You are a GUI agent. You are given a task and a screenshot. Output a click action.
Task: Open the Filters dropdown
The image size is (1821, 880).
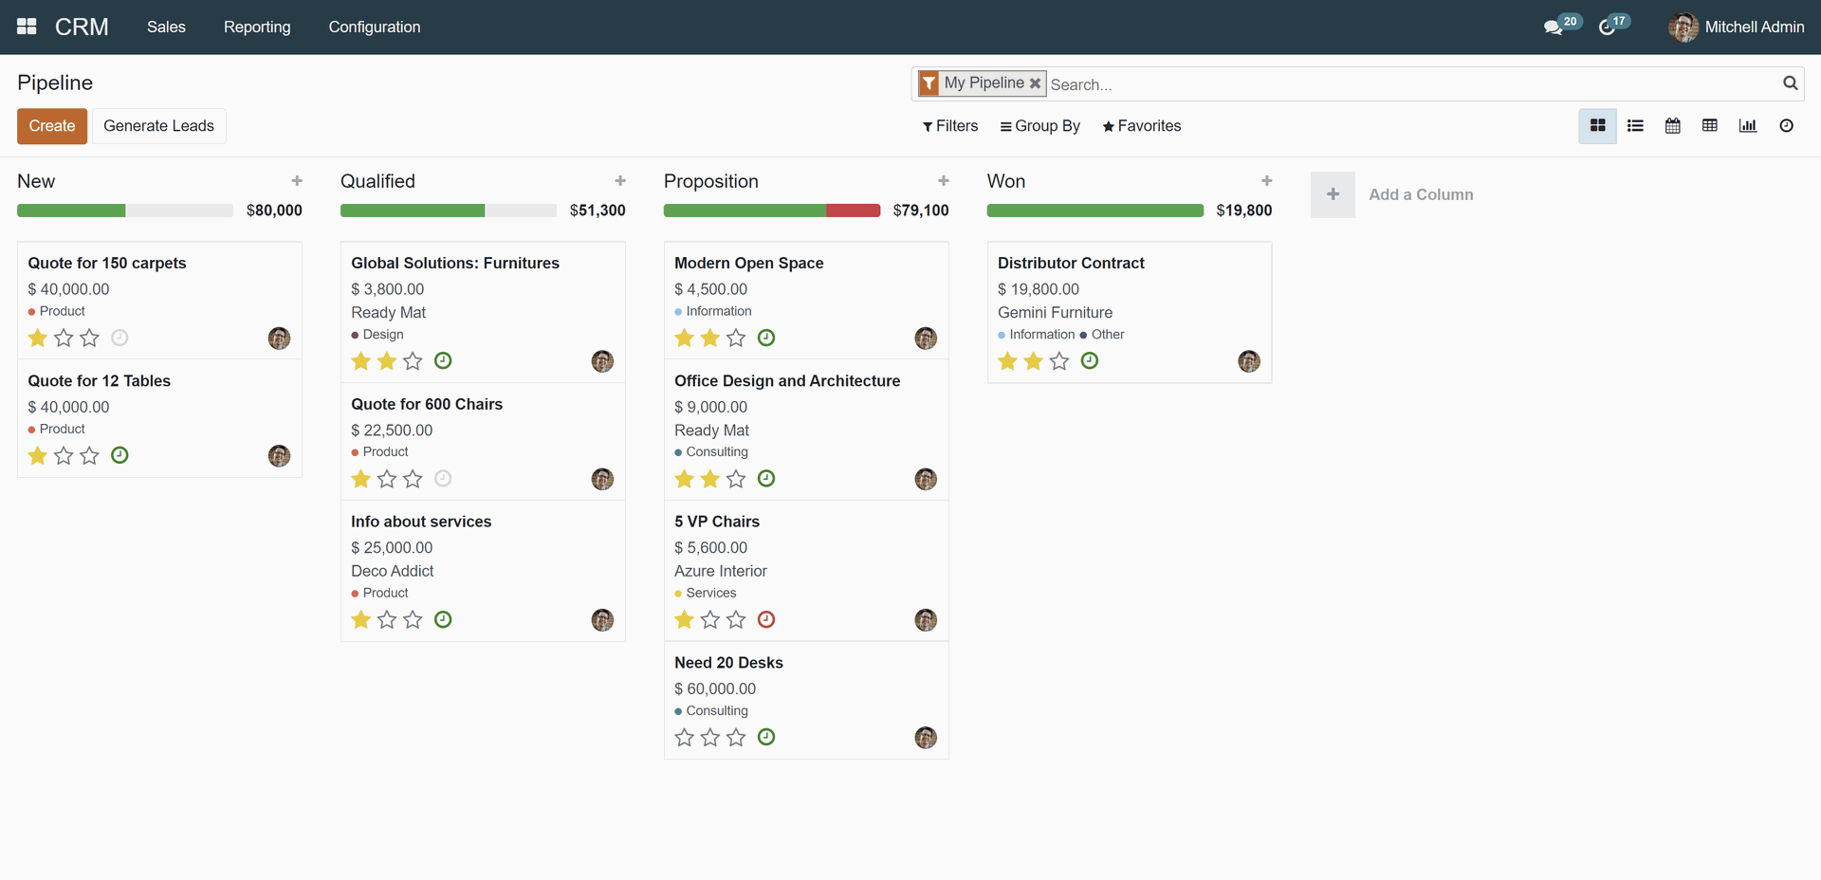(x=949, y=126)
